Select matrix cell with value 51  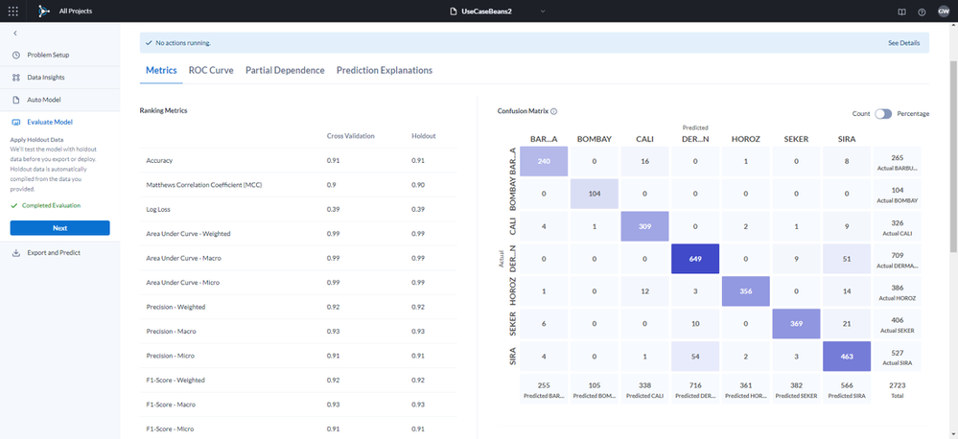tap(845, 259)
